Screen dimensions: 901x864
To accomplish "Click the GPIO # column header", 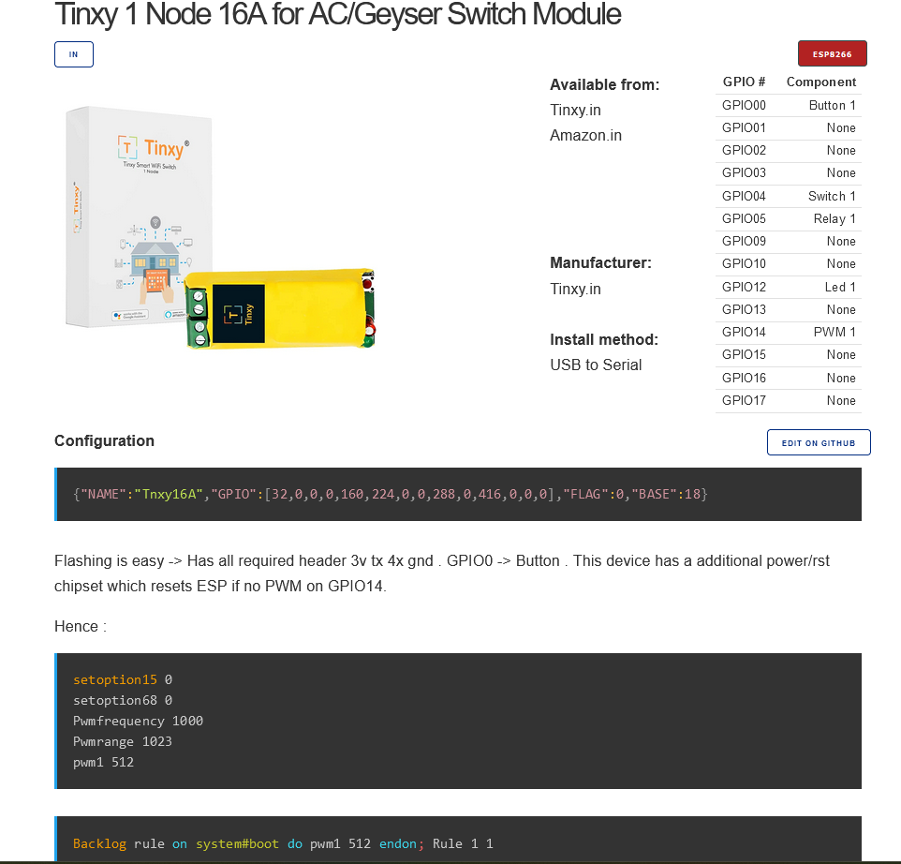I will 744,82.
